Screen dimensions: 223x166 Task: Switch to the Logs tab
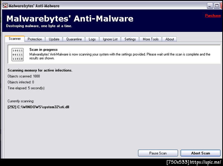(x=92, y=39)
